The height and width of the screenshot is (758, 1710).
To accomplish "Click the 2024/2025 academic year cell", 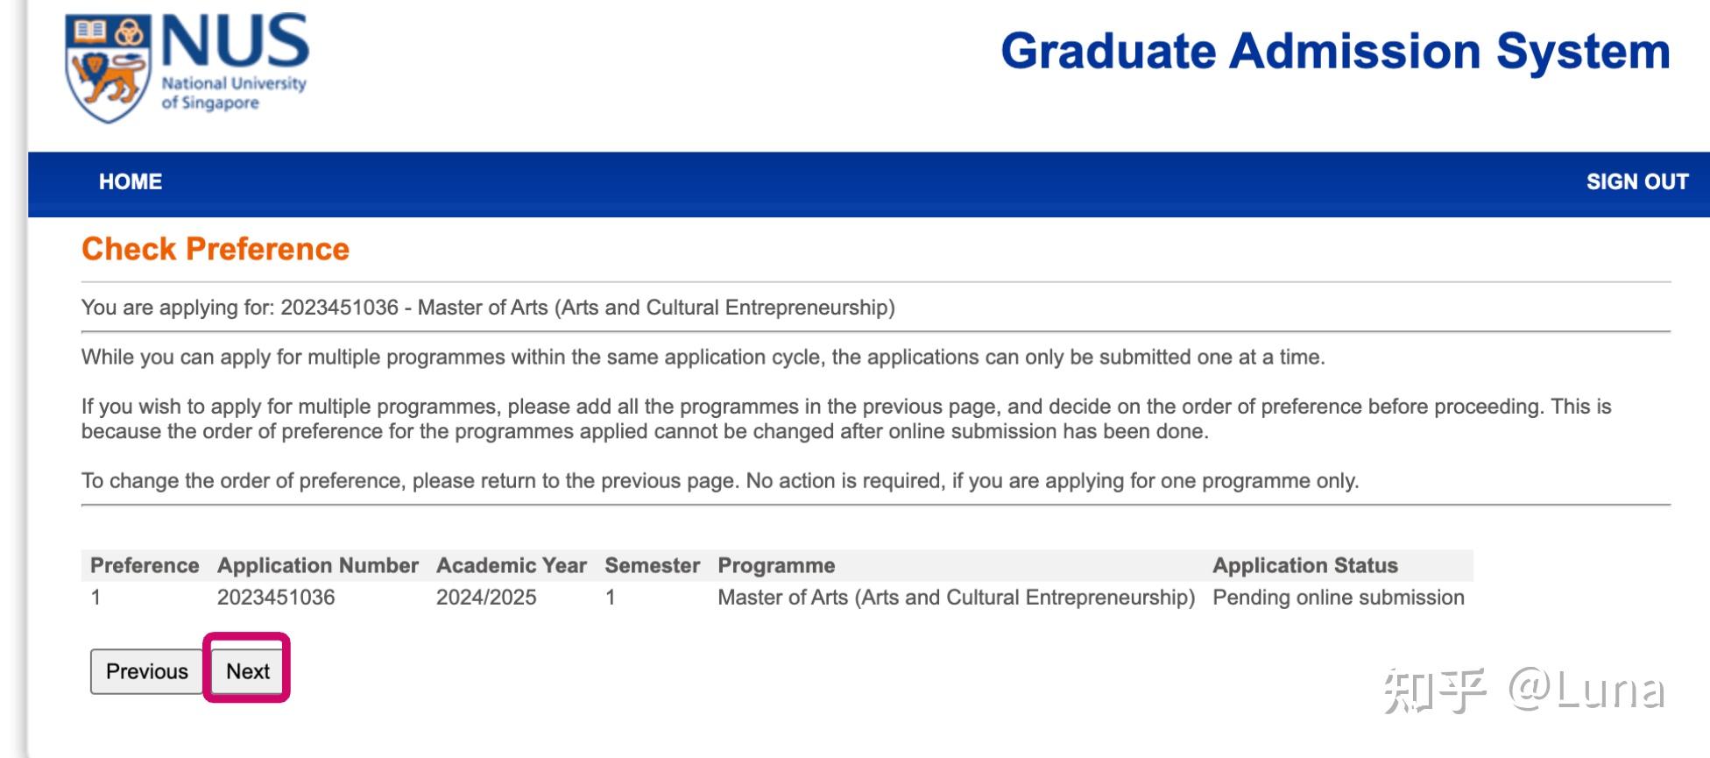I will (x=486, y=598).
